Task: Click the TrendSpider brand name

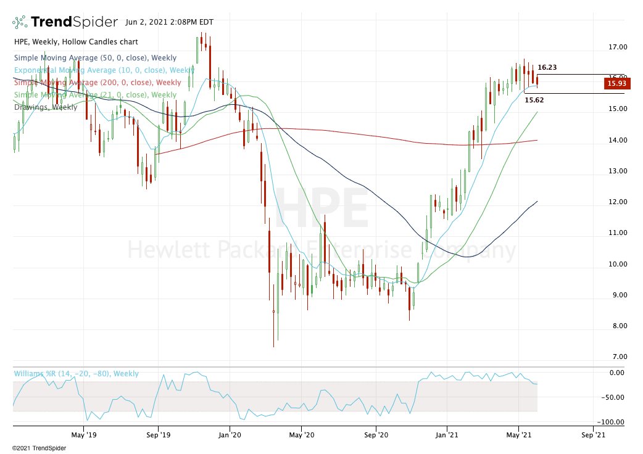Action: [74, 22]
